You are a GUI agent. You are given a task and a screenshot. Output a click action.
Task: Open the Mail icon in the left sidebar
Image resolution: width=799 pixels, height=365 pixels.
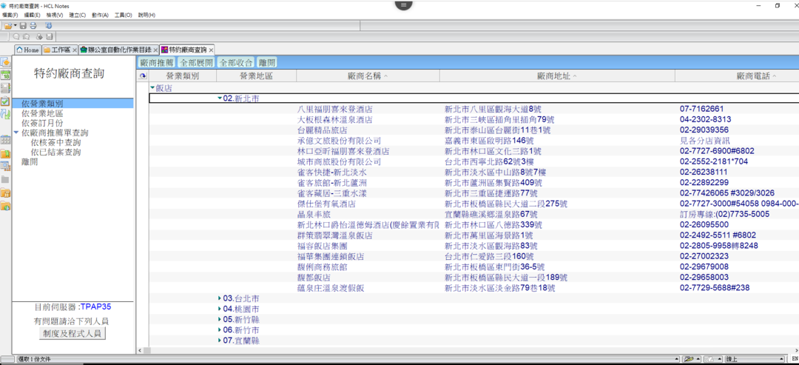click(x=5, y=62)
